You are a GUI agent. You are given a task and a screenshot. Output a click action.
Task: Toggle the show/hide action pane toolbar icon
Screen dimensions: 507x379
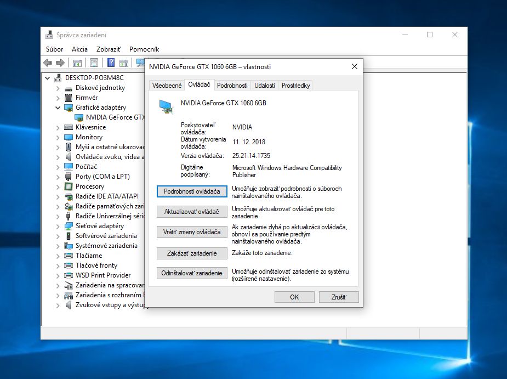click(124, 63)
